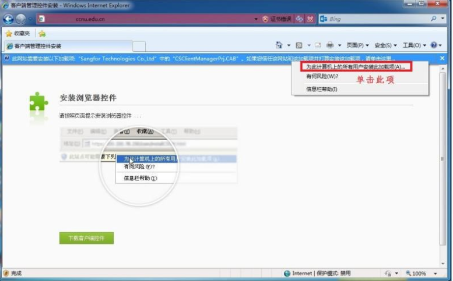This screenshot has width=453, height=281.
Task: Expand the address bar history dropdown arrow
Action: pos(256,19)
